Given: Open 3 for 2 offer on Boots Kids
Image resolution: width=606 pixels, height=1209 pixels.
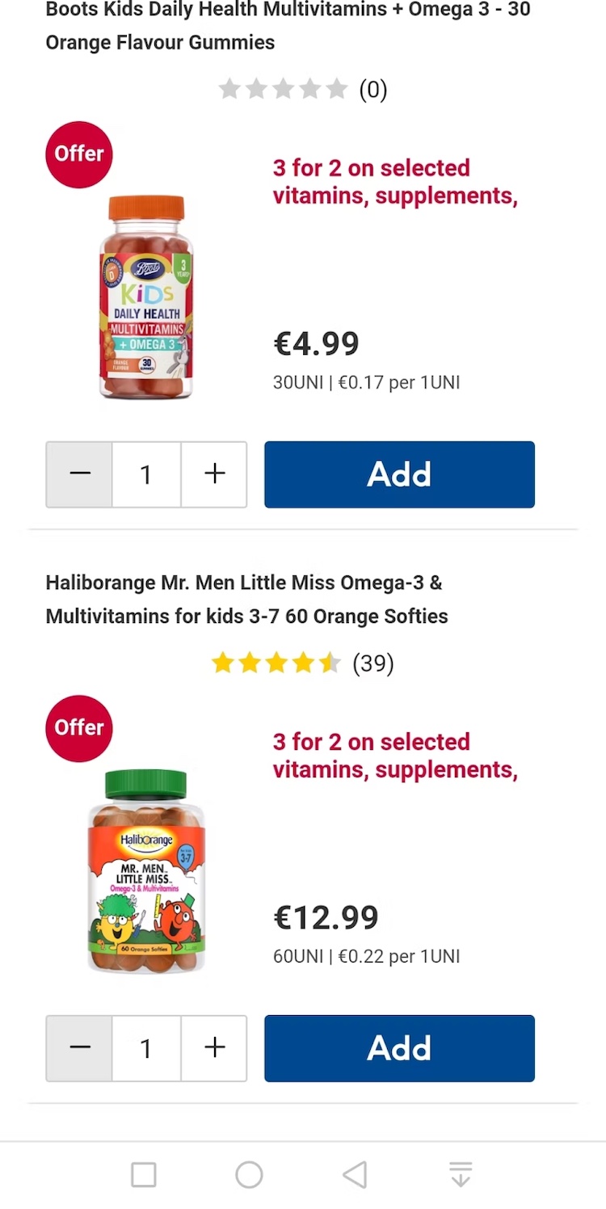Looking at the screenshot, I should pyautogui.click(x=394, y=182).
